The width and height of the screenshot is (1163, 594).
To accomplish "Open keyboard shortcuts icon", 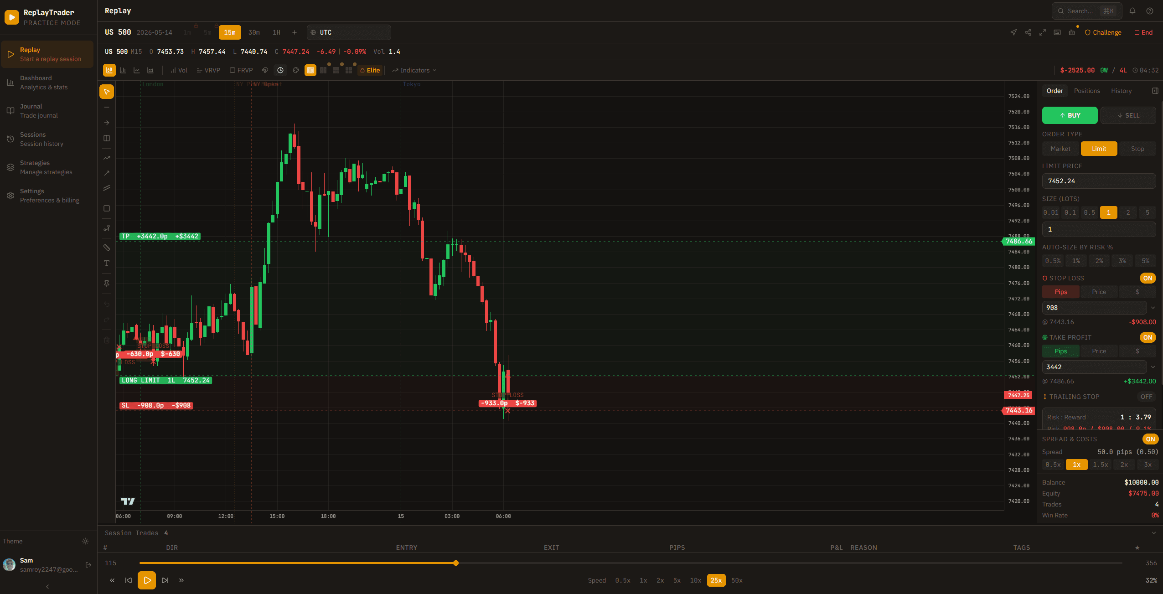I will click(x=1057, y=32).
